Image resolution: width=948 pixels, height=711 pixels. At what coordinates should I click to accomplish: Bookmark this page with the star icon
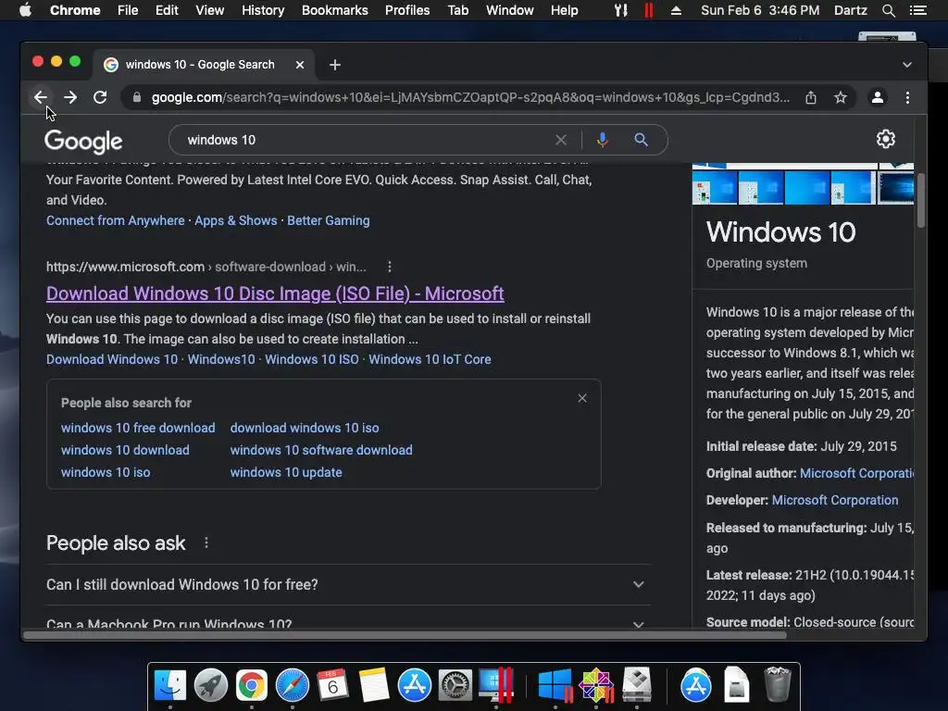point(841,97)
